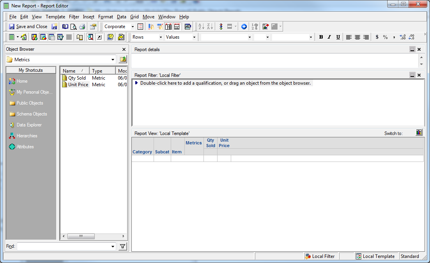This screenshot has width=430, height=263.
Task: Toggle Bold text formatting
Action: pos(321,37)
